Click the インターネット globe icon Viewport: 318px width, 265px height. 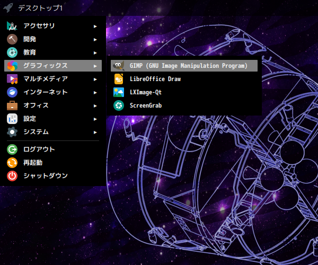coord(12,92)
